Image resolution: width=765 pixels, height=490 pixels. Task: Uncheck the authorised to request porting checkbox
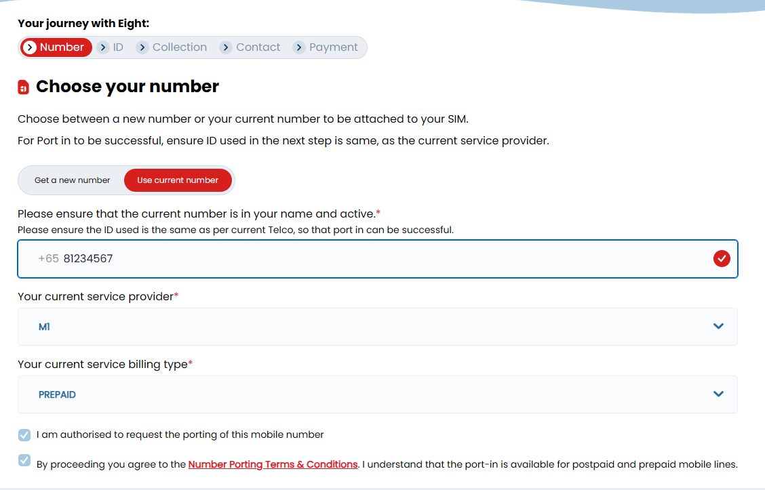24,435
